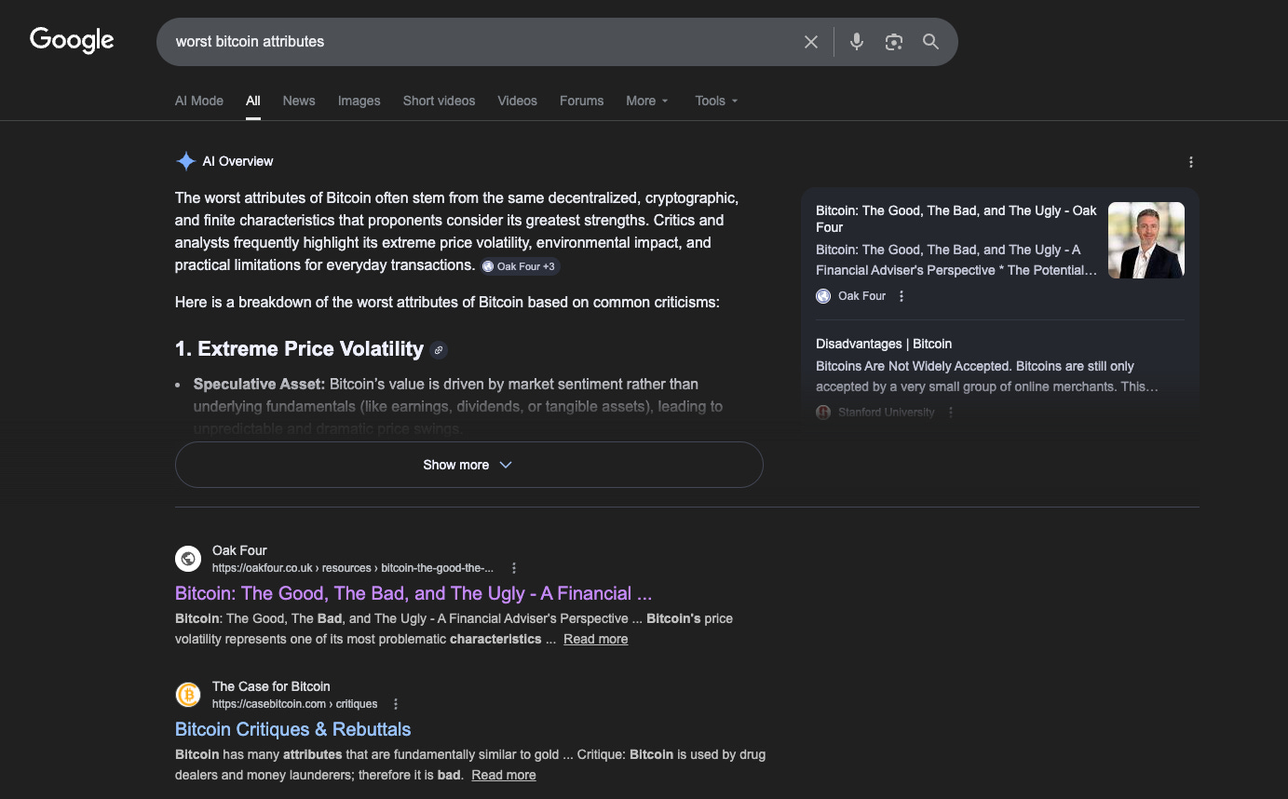Click The Case for Bitcoin site name

[x=271, y=686]
